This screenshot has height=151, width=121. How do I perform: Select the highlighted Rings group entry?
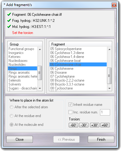22,69
